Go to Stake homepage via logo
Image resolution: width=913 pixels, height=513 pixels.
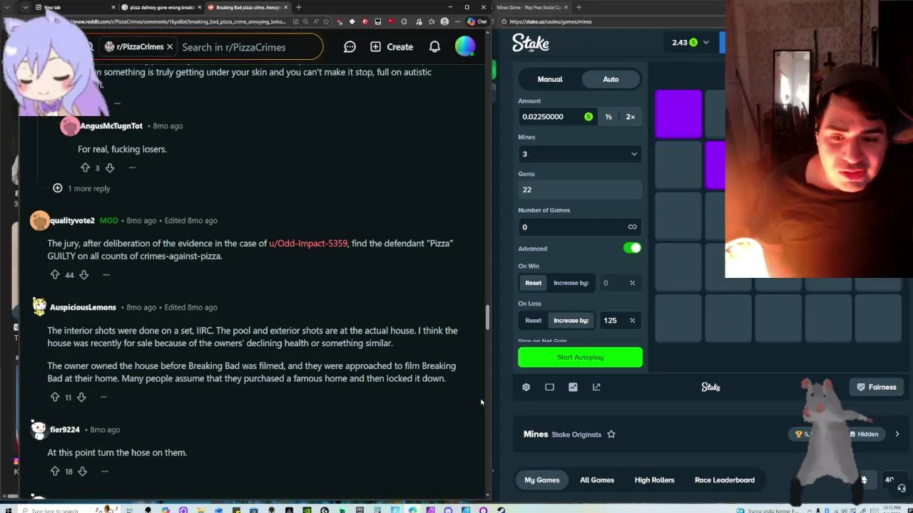(x=531, y=43)
